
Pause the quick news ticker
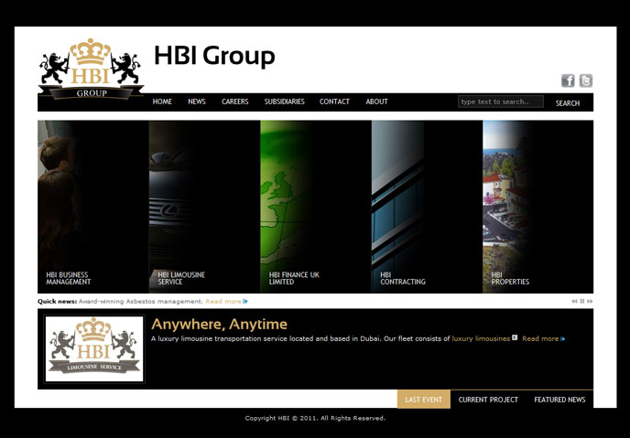[x=581, y=301]
